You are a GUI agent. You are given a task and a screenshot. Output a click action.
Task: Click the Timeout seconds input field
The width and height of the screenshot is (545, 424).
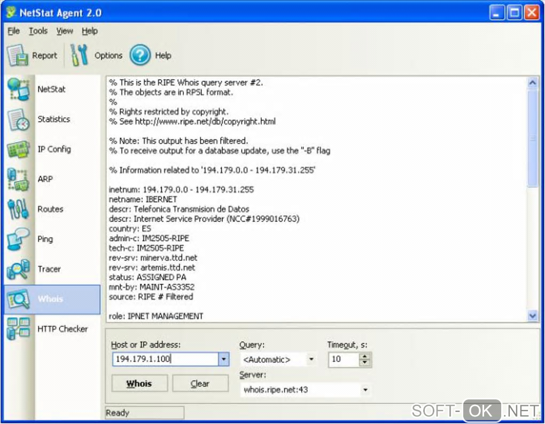(344, 359)
